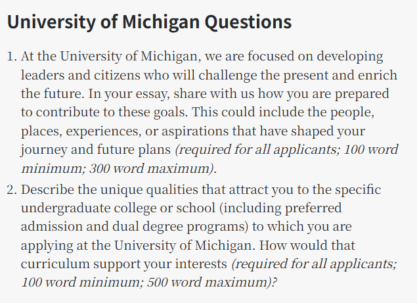Click the words "(including preferred"

pyautogui.click(x=275, y=208)
